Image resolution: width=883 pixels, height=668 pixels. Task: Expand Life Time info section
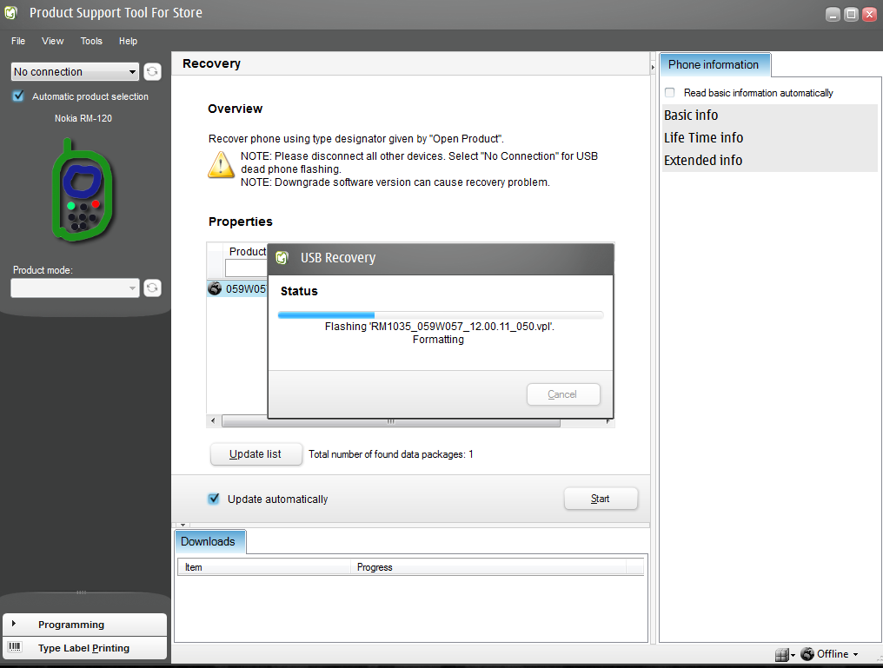[x=769, y=138]
